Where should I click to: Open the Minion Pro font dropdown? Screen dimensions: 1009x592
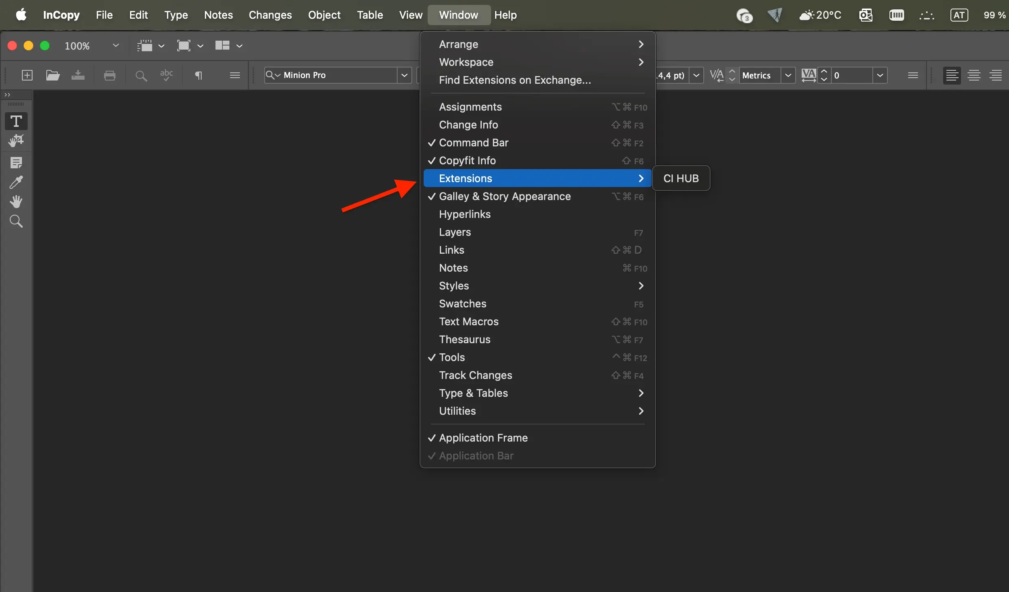tap(404, 75)
